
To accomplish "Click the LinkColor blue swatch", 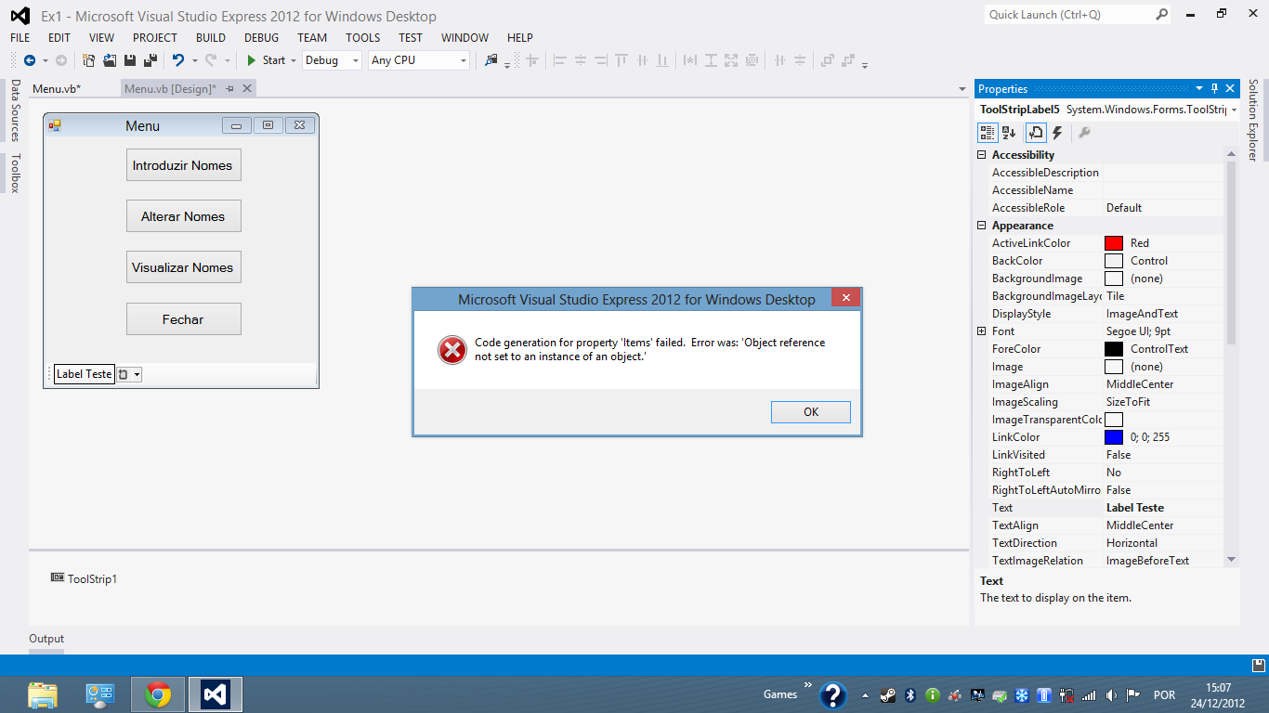I will [1114, 437].
